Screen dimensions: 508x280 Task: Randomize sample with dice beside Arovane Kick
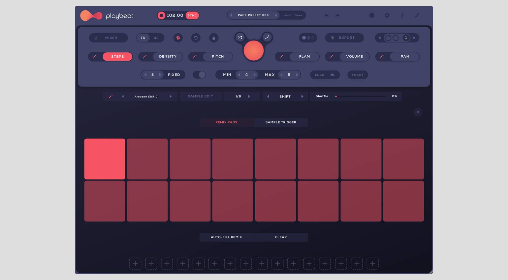(111, 97)
